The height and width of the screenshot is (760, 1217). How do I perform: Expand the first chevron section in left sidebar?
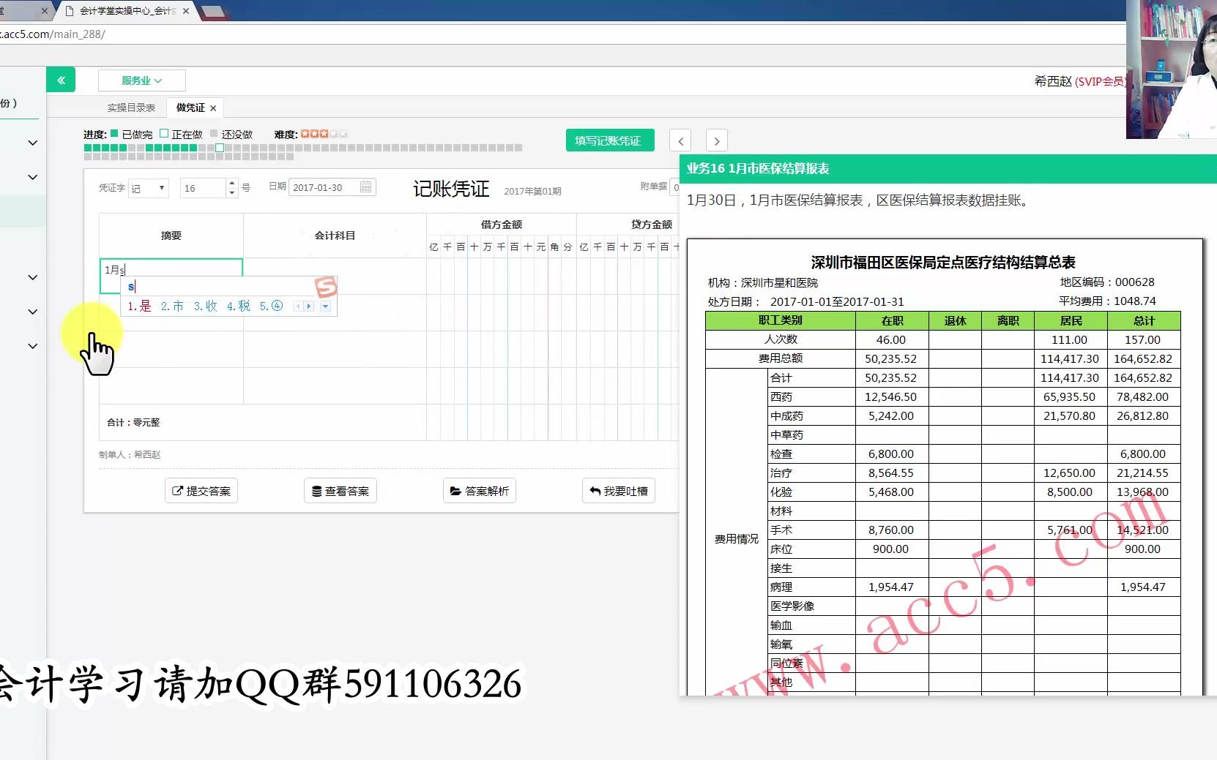point(32,143)
